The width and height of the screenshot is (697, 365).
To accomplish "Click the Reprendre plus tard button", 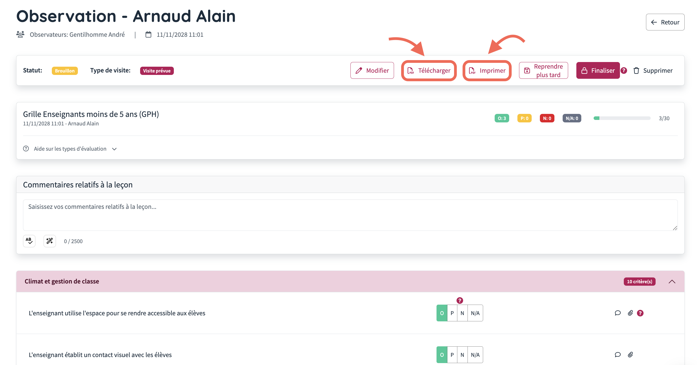I will (543, 71).
